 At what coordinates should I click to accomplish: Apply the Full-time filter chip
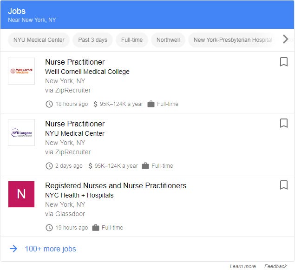(132, 40)
